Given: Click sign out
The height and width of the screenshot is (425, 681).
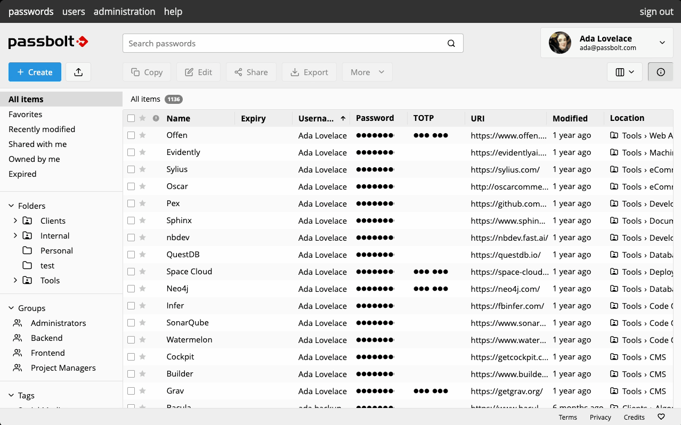Looking at the screenshot, I should point(656,11).
